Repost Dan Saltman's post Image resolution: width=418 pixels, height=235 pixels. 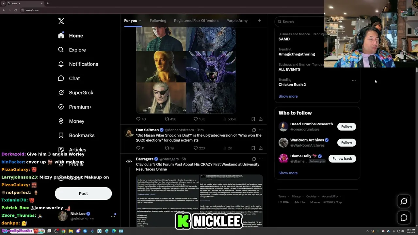(169, 148)
